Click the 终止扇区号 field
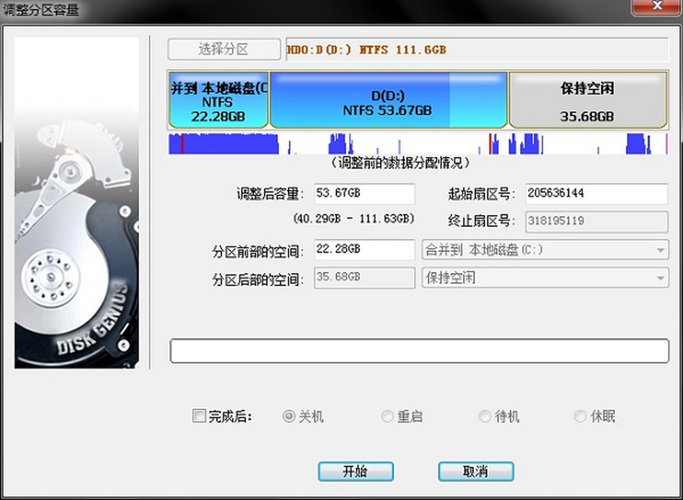This screenshot has width=683, height=500. (595, 221)
